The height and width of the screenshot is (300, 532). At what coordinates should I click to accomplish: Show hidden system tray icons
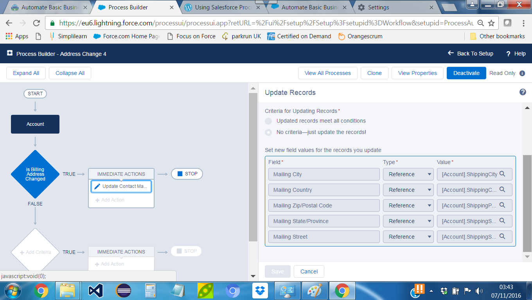[x=431, y=291]
